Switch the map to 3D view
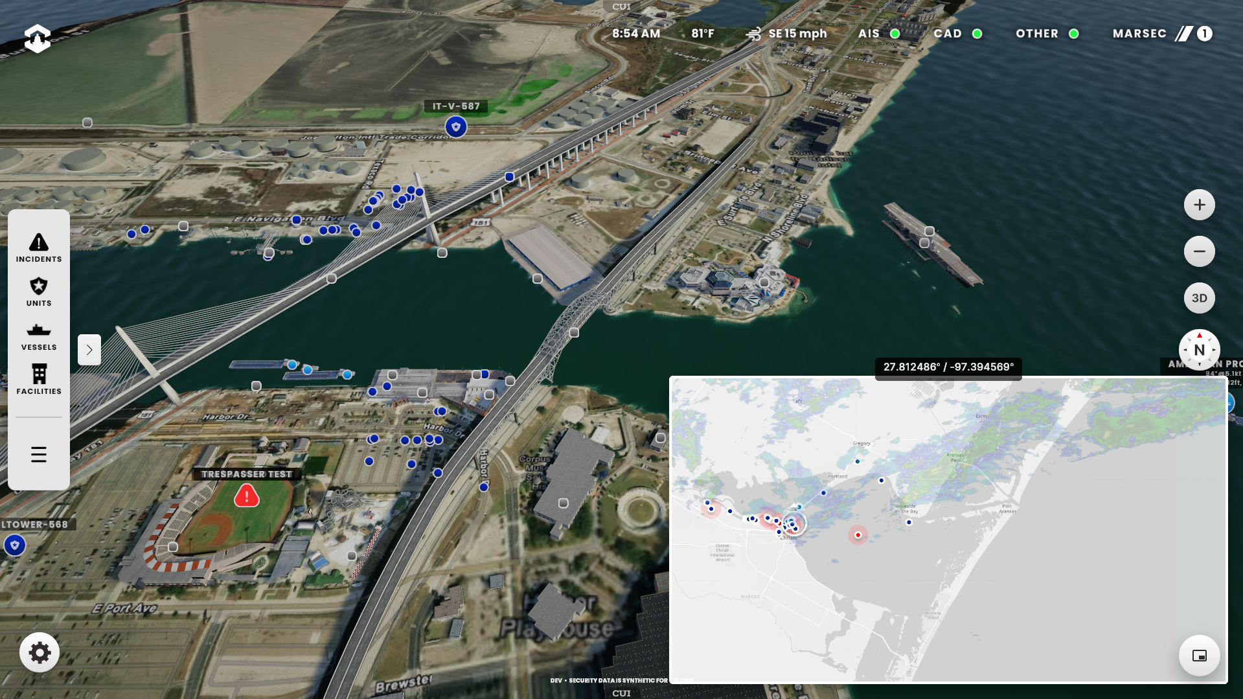1243x699 pixels. pos(1200,298)
